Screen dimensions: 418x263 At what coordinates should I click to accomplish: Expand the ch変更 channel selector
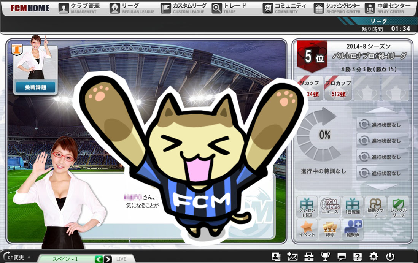point(16,257)
